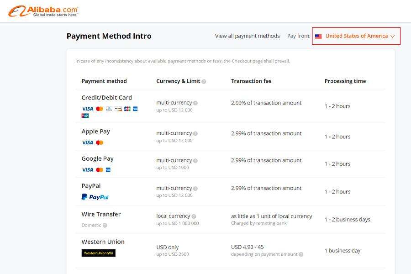Viewport: 411px width, 274px height.
Task: Click the PayPal logo
Action: [x=95, y=197]
